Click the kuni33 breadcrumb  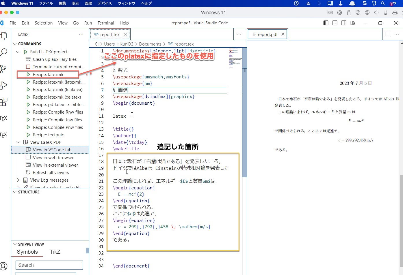(x=127, y=44)
